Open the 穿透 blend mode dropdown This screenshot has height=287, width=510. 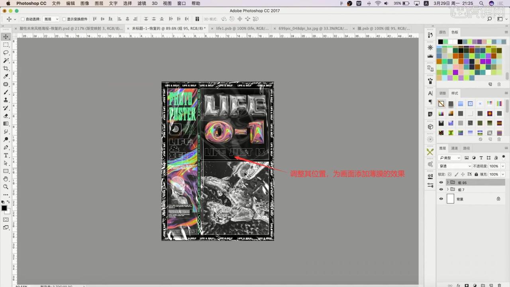click(455, 166)
